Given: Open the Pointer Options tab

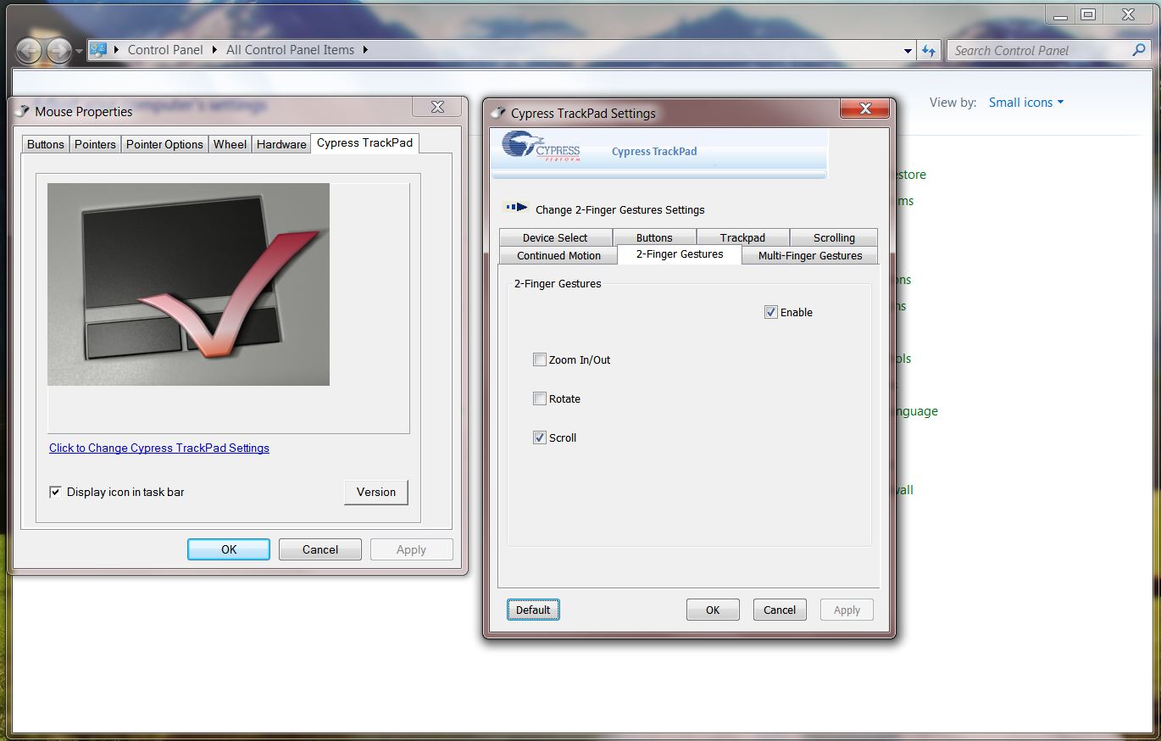Looking at the screenshot, I should click(x=164, y=144).
